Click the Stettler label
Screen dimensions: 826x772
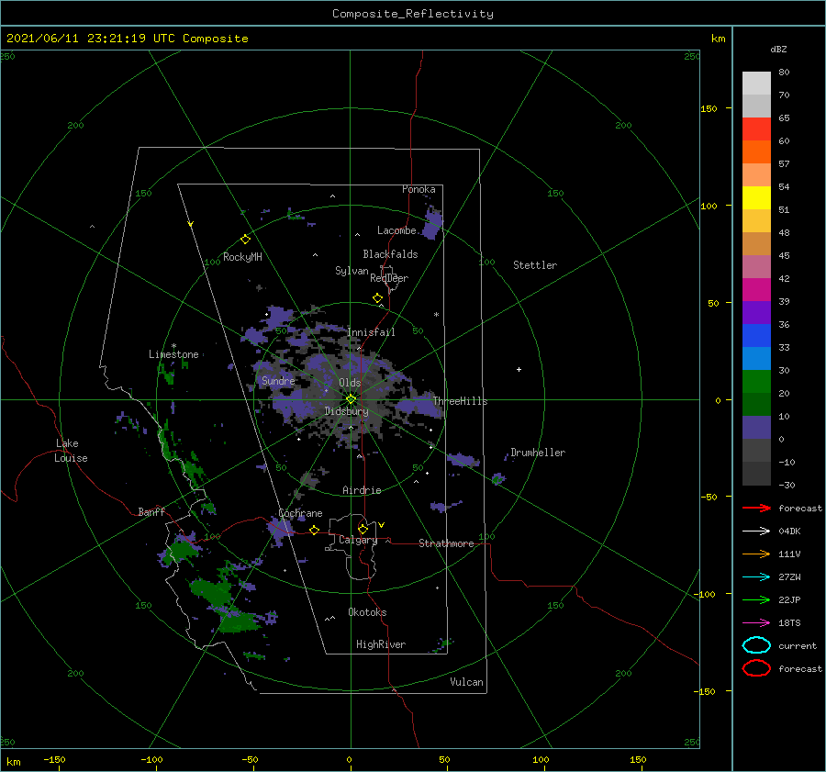pos(535,265)
